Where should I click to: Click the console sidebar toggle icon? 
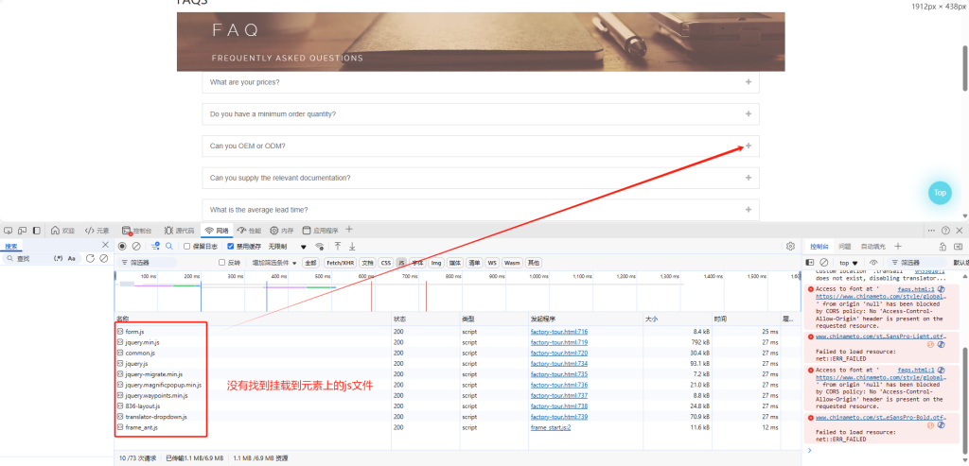click(x=810, y=263)
